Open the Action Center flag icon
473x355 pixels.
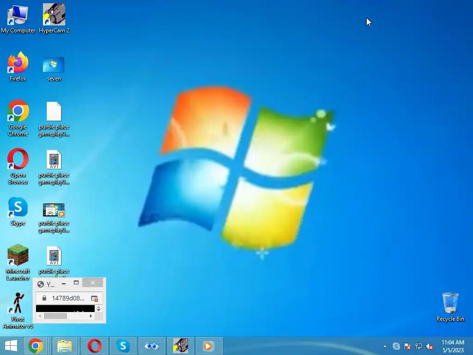[x=407, y=346]
